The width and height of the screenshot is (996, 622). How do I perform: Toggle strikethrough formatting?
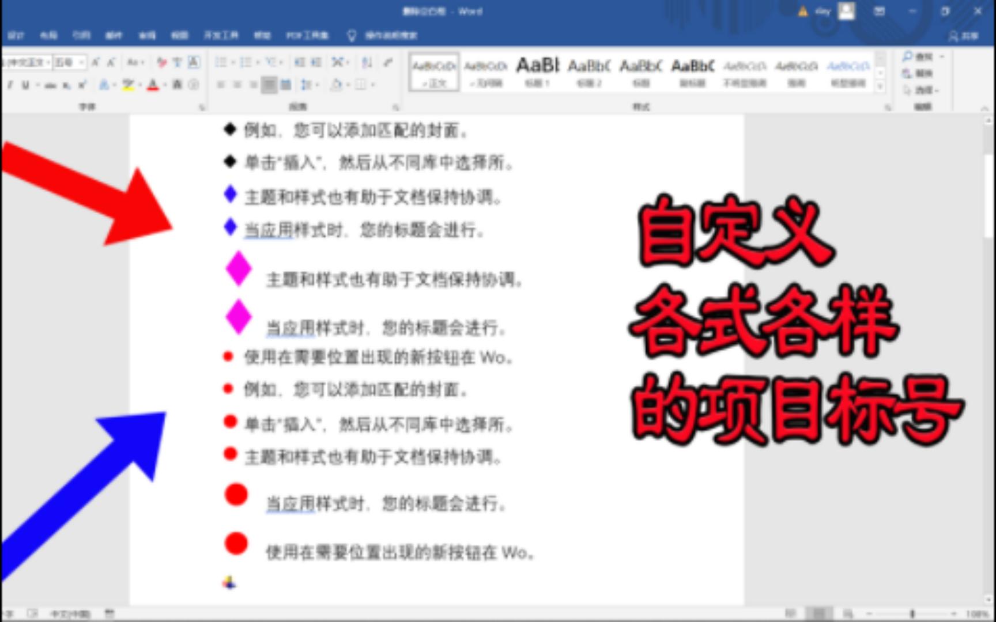click(x=51, y=85)
